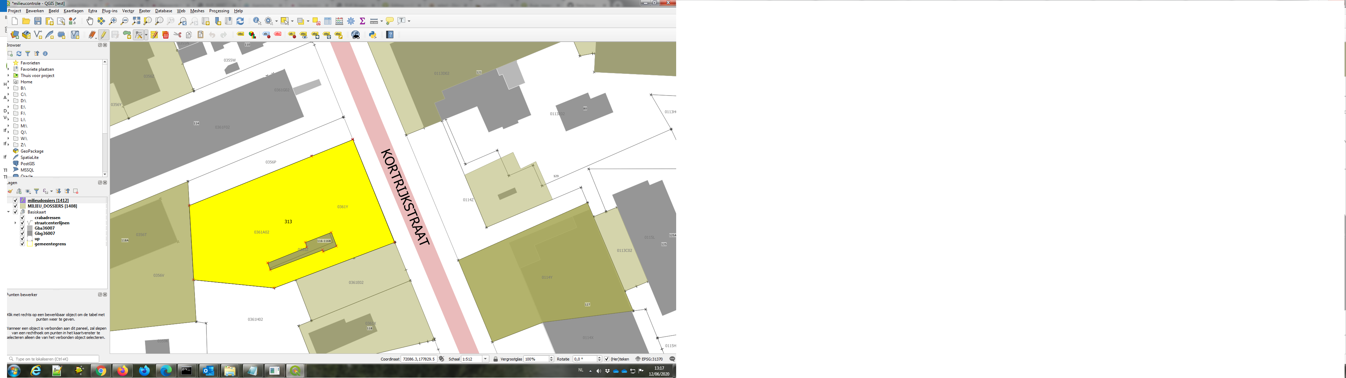Click the Show Statistical Summary icon
Viewport: 1346px width, 378px height.
[363, 21]
